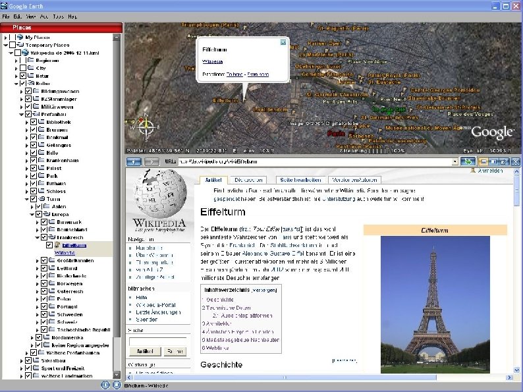Collapse the Turm folder
The image size is (523, 392).
point(27,199)
